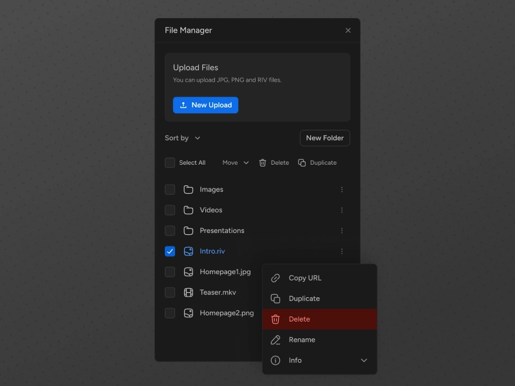
Task: Click the duplicate icon in the bulk actions row
Action: pos(302,163)
